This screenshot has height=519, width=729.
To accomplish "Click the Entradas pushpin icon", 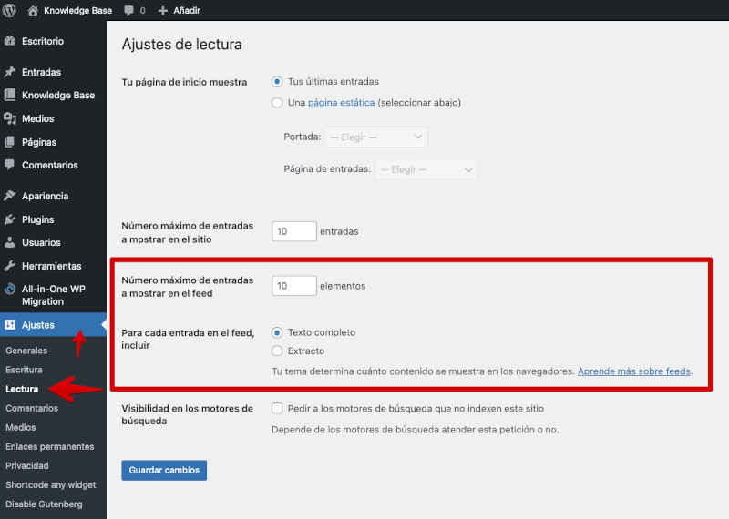I will coord(10,72).
